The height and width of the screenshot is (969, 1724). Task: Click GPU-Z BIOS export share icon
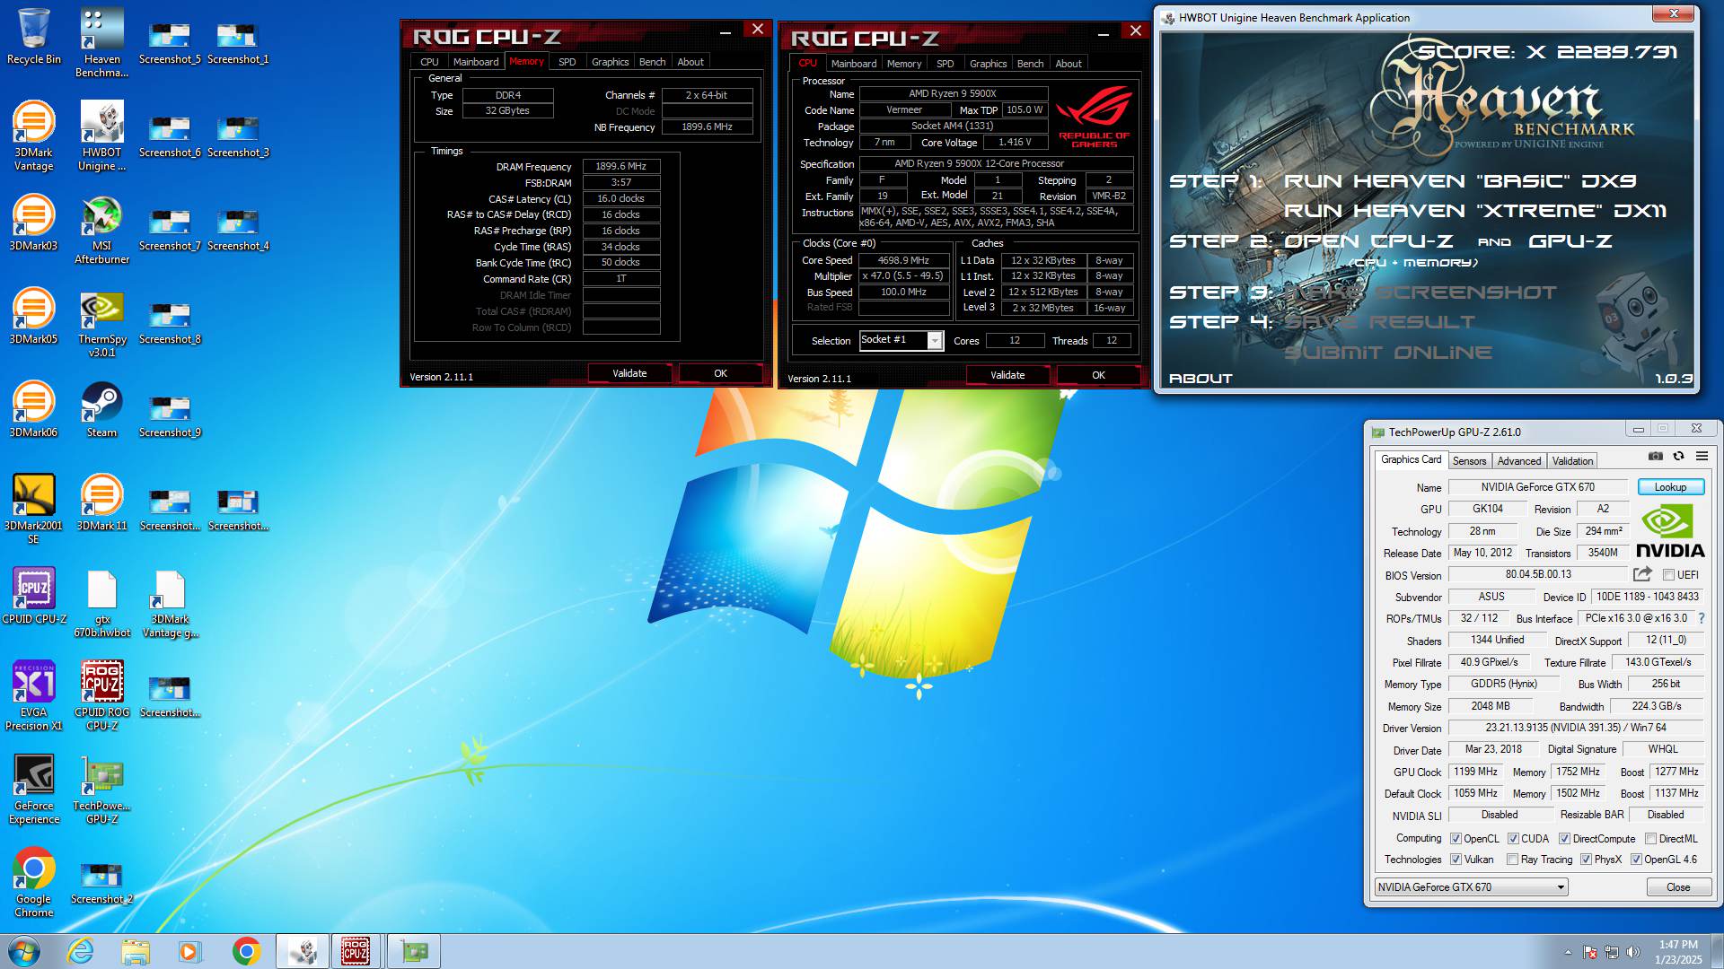[1642, 574]
